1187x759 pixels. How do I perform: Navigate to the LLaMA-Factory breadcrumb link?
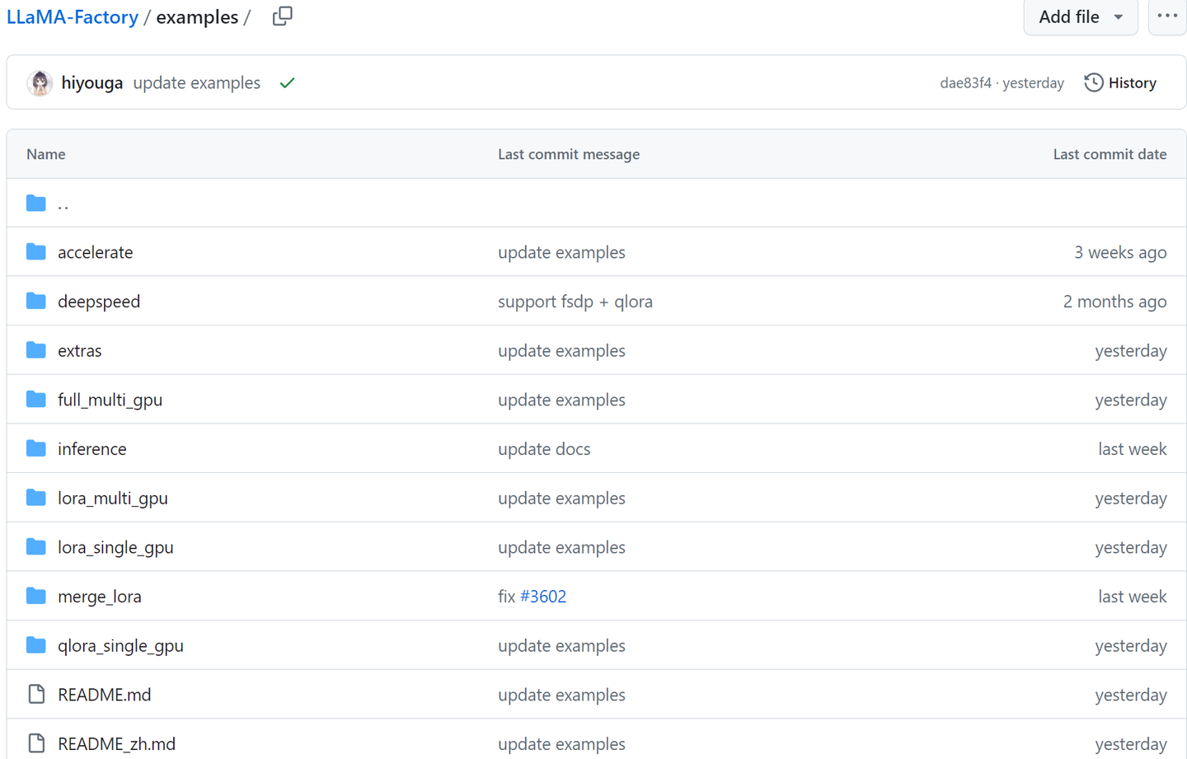tap(73, 17)
